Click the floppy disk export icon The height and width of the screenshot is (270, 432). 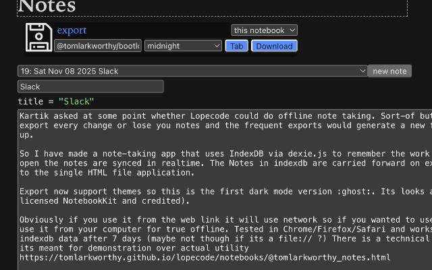38,37
